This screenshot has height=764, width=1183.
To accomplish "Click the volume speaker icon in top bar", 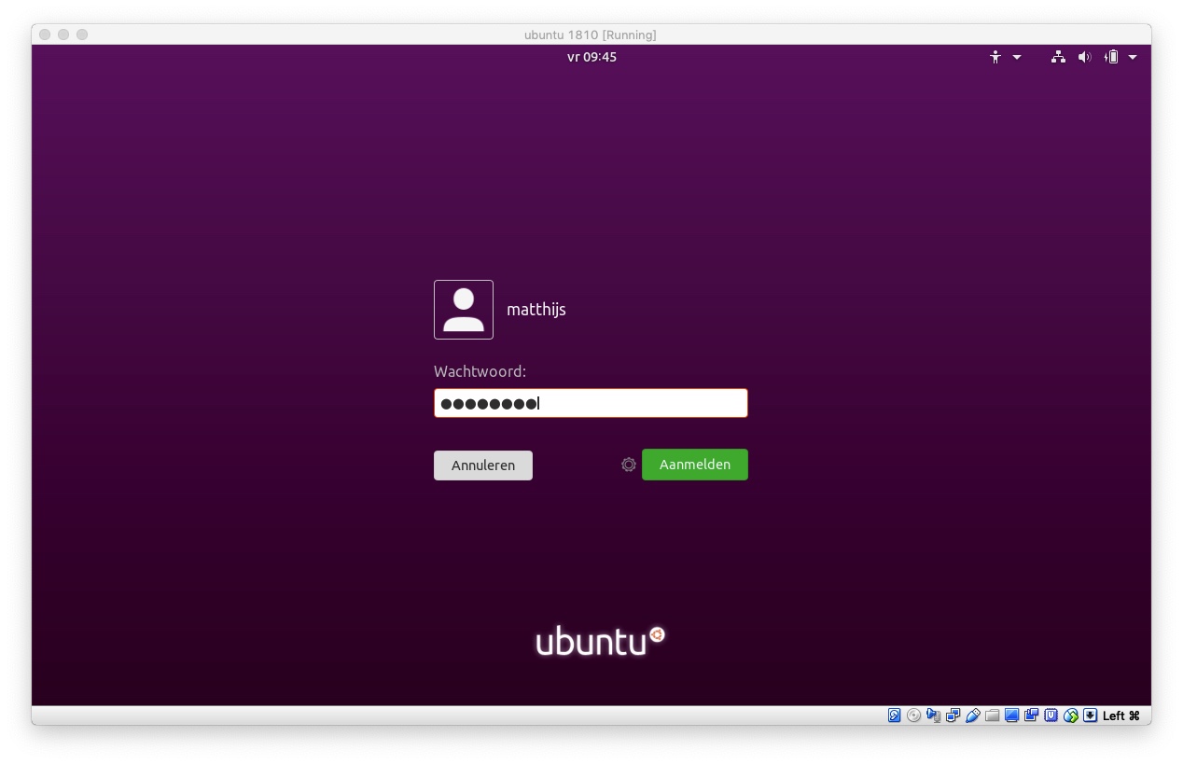I will 1084,57.
